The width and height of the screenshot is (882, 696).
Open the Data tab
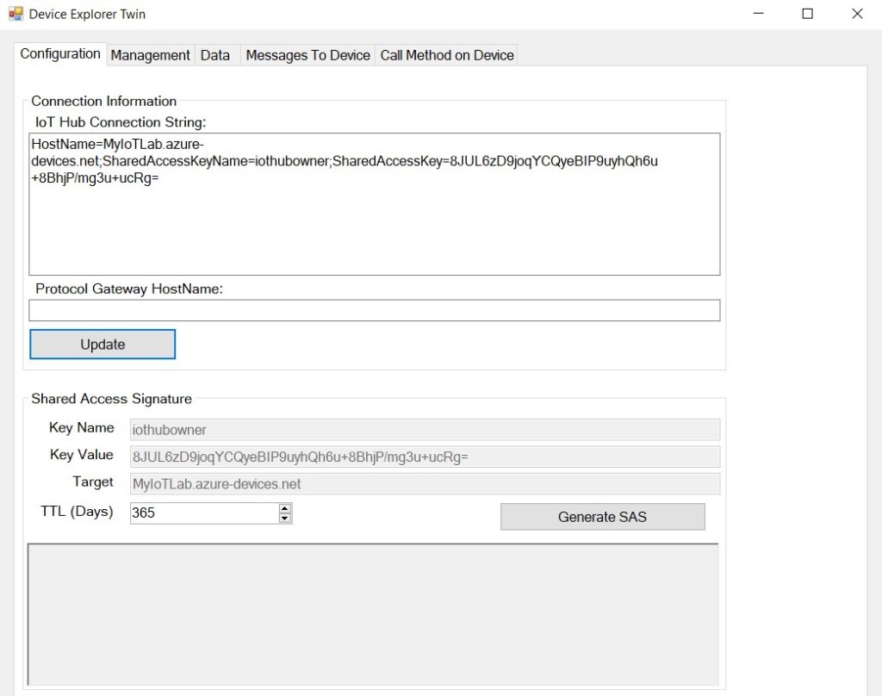(215, 54)
